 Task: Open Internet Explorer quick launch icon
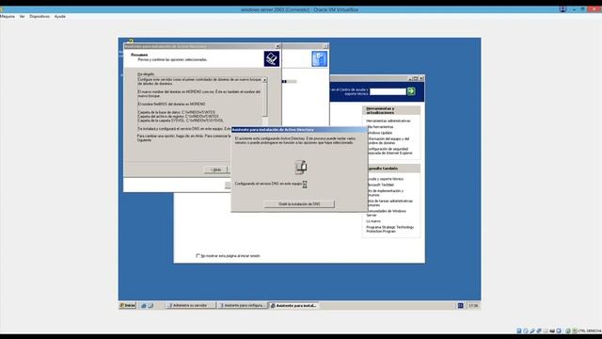[144, 305]
